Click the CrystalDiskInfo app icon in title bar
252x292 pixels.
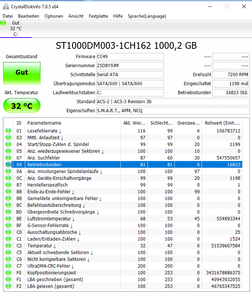(6, 6)
